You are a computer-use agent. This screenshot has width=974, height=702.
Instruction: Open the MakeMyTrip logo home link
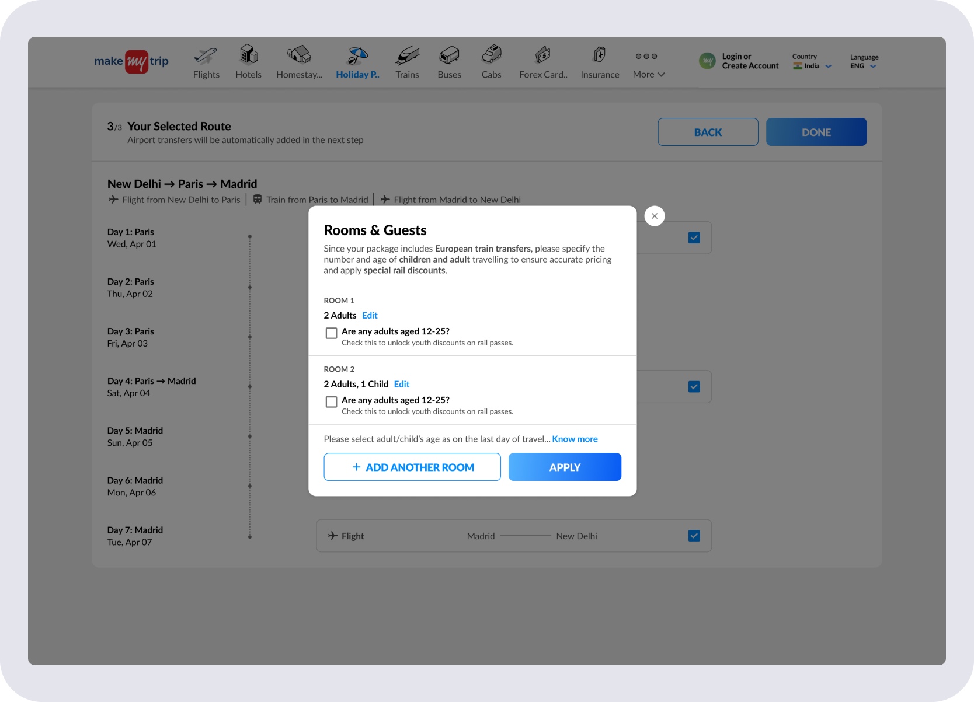(x=131, y=61)
